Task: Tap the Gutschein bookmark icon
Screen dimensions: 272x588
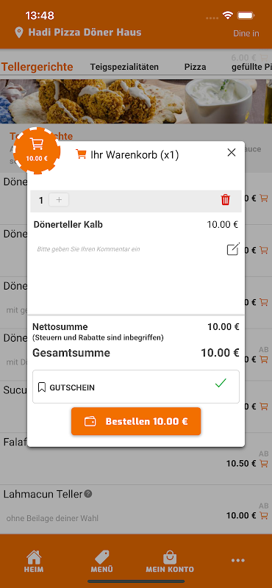Action: [42, 387]
